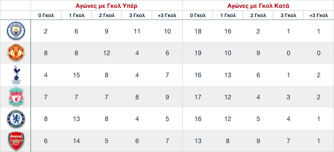The width and height of the screenshot is (334, 152).
Task: Select Manchester United's value 12 under Γκολ Υπέρ
Action: (x=106, y=53)
